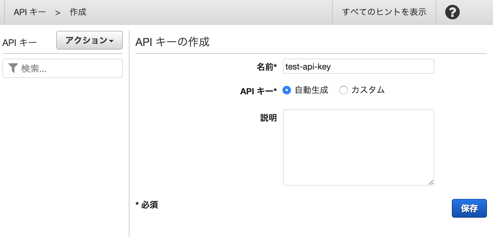Show all hints via すべてのヒントを表示
The height and width of the screenshot is (237, 493).
[x=384, y=12]
